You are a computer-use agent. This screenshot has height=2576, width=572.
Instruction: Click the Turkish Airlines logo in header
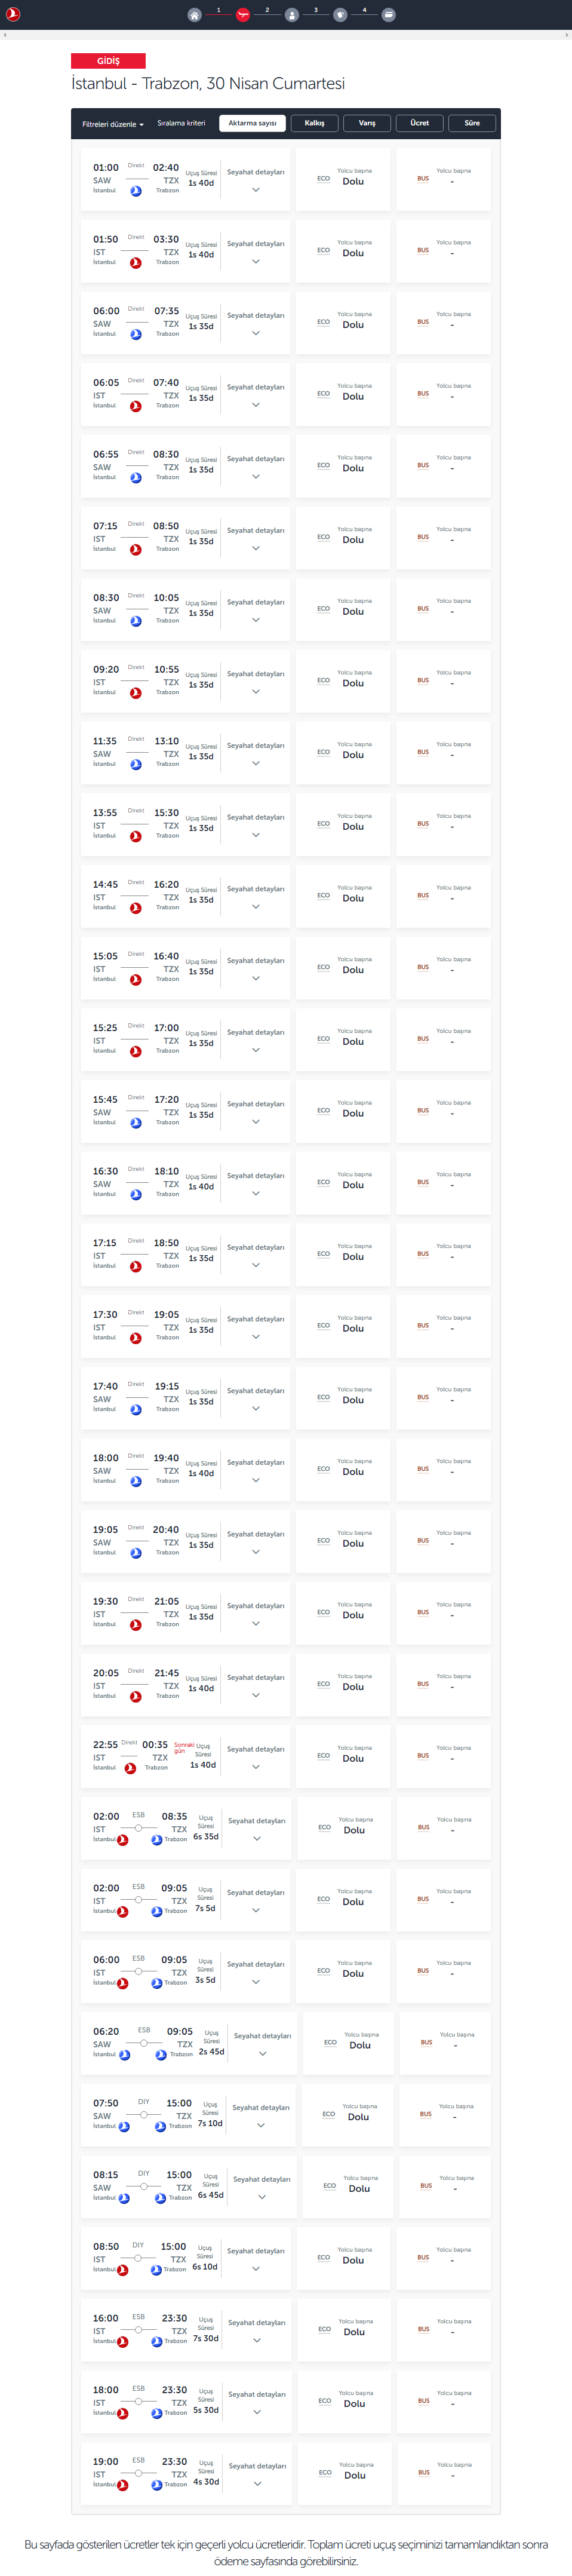[14, 14]
